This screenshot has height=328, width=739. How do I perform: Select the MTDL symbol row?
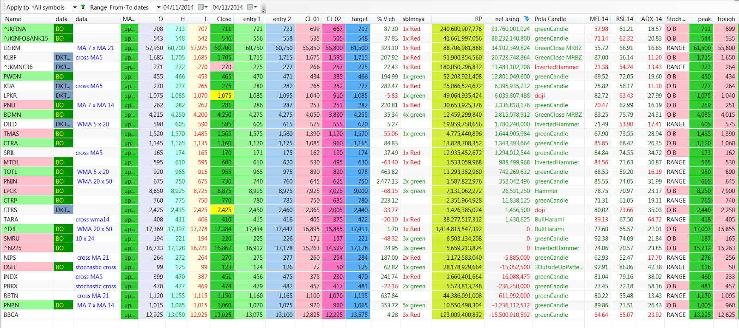point(27,162)
